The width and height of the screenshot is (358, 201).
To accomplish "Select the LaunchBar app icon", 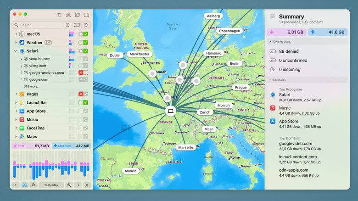I will [x=22, y=102].
